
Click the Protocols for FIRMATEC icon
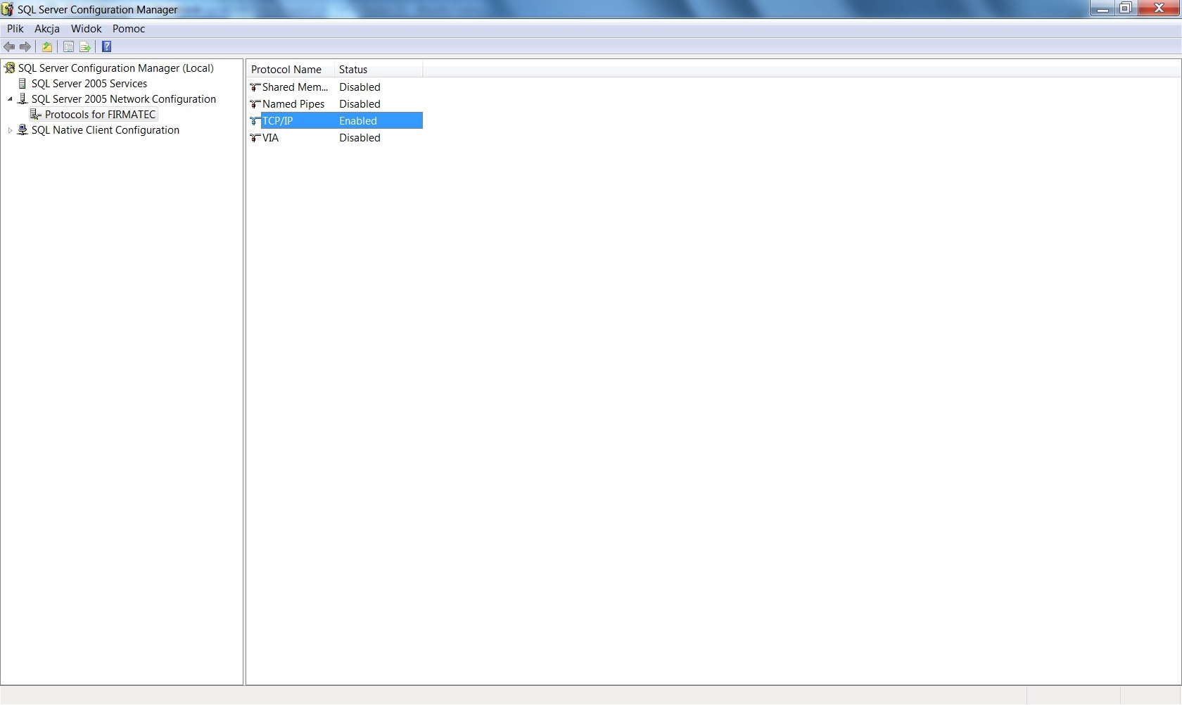coord(36,114)
